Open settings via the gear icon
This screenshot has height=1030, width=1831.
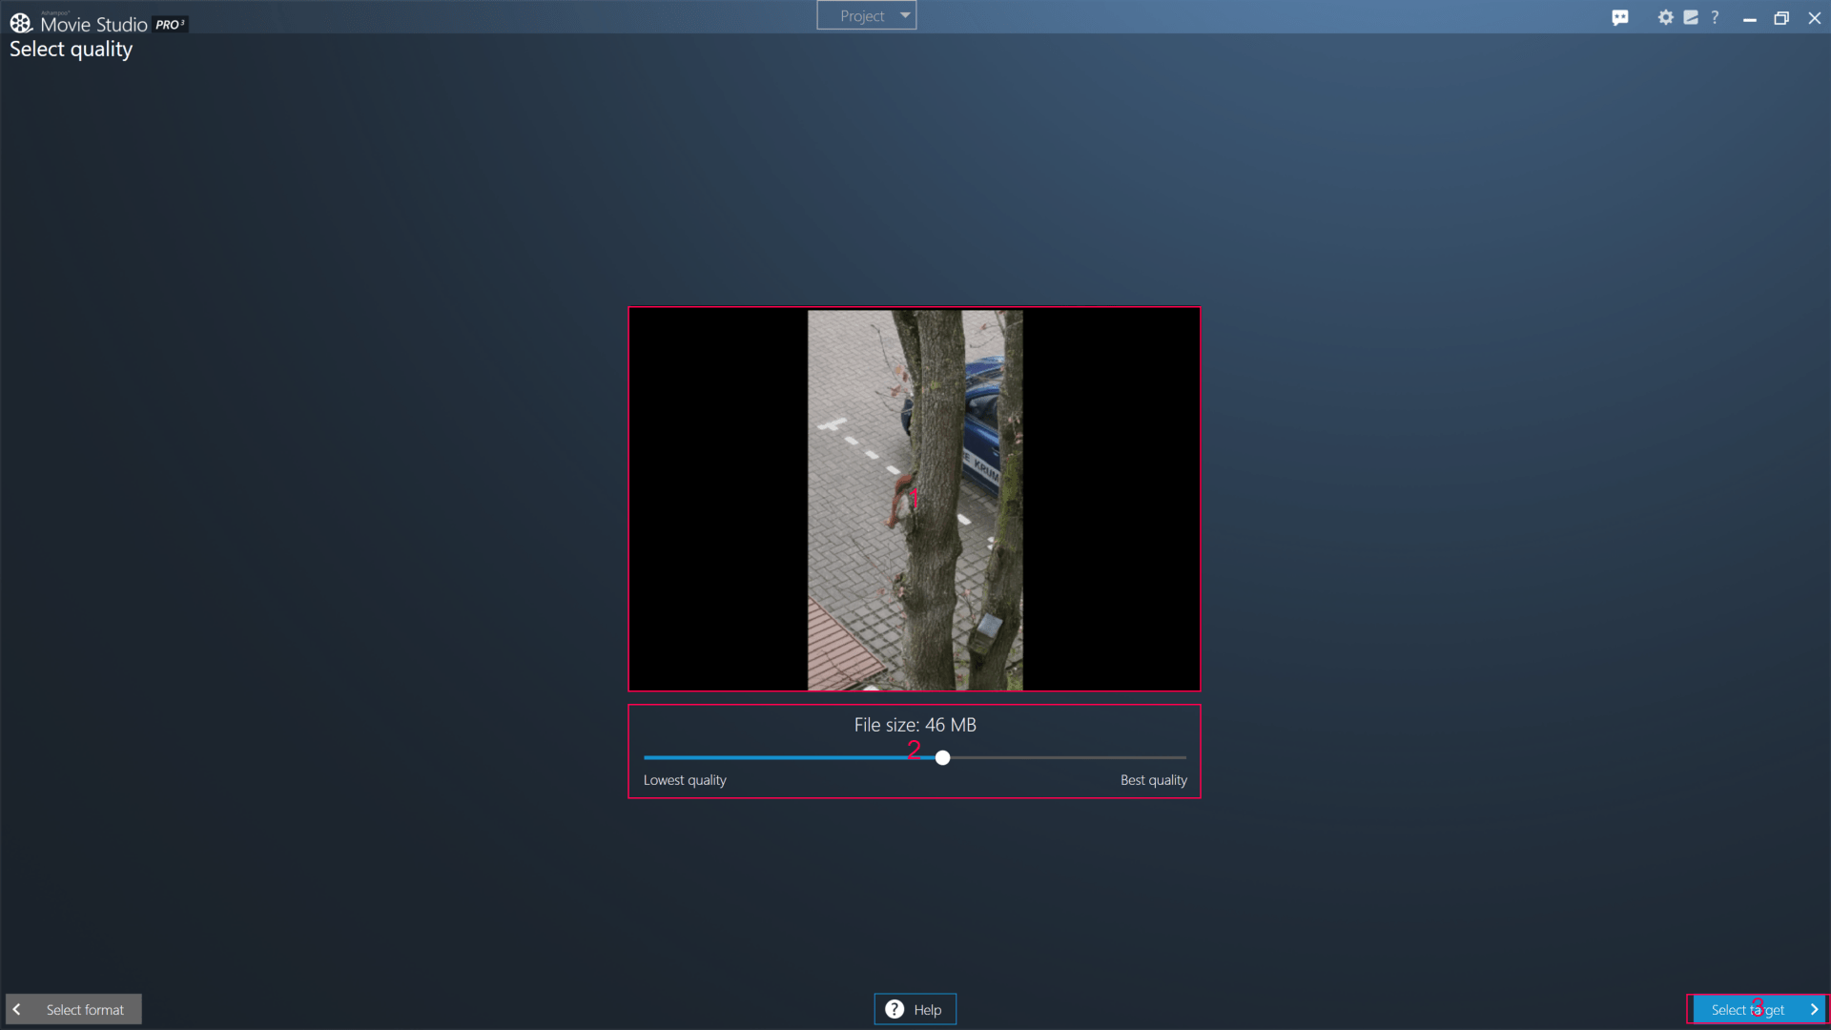1665,17
